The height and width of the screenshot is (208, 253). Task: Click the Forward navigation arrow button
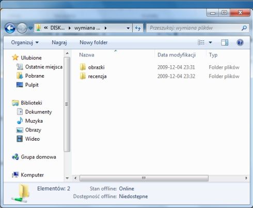tap(22, 28)
